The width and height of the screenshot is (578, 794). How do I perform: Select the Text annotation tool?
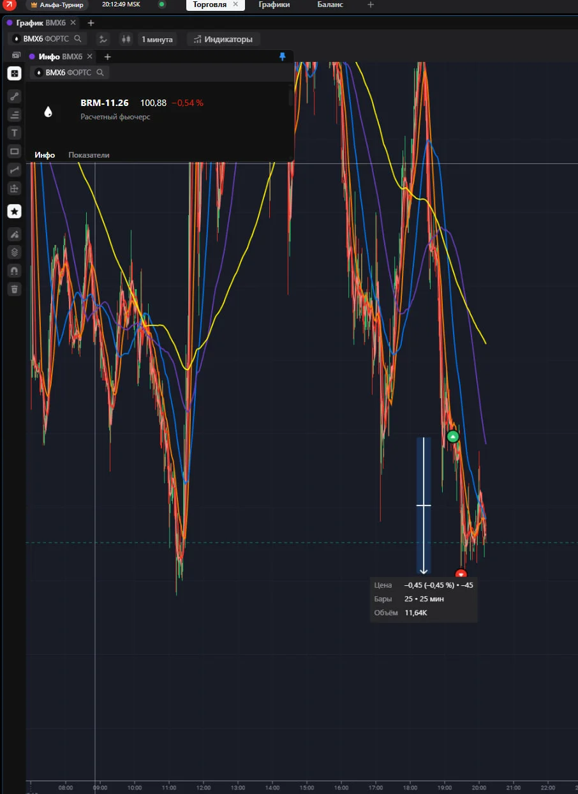tap(14, 133)
